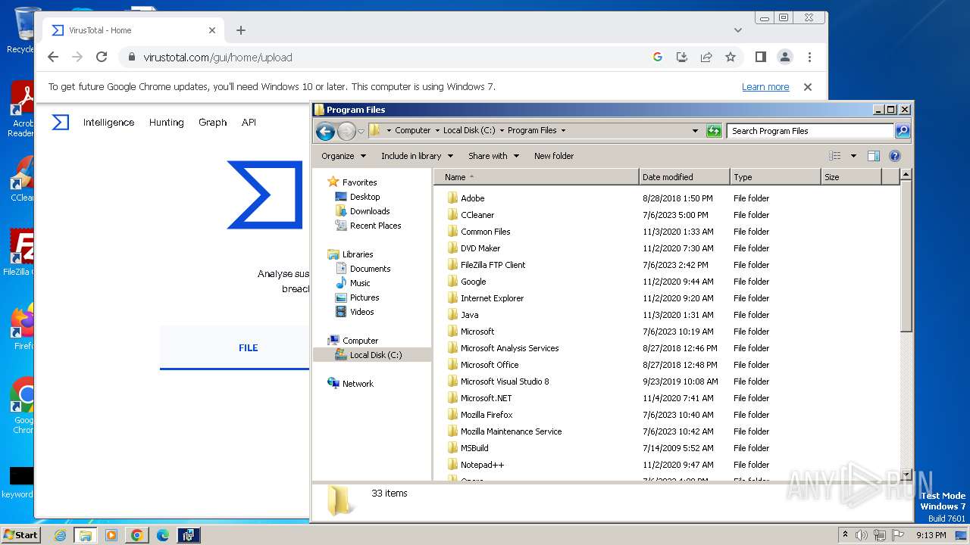This screenshot has height=545, width=970.
Task: Click the Explorer Forward navigation button
Action: coord(346,131)
